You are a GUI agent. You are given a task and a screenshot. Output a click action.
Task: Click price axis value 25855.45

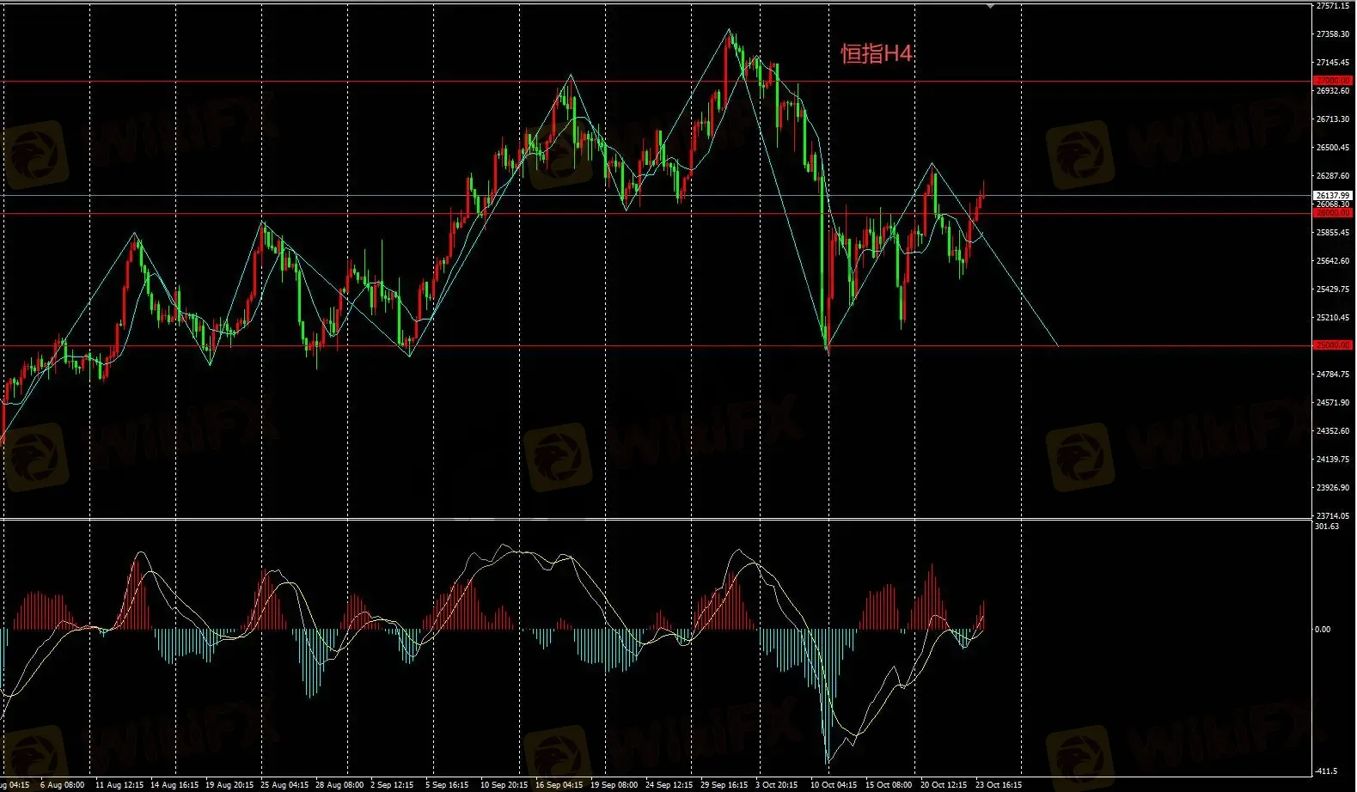(1333, 233)
